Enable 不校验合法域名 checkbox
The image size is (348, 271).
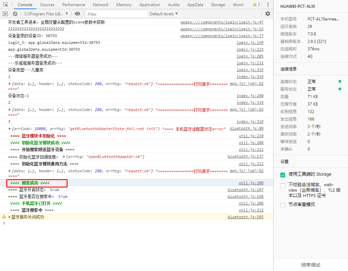[283, 186]
